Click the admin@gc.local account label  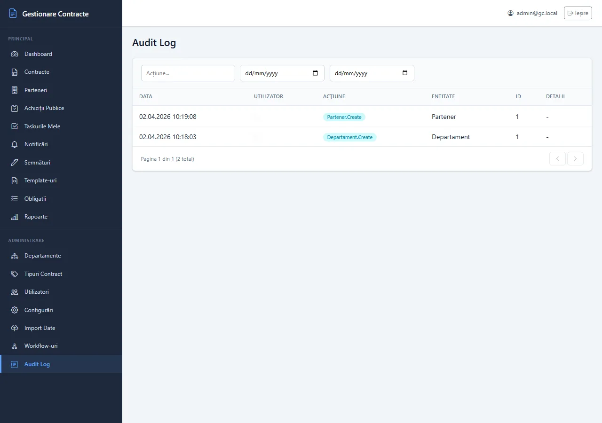(537, 13)
